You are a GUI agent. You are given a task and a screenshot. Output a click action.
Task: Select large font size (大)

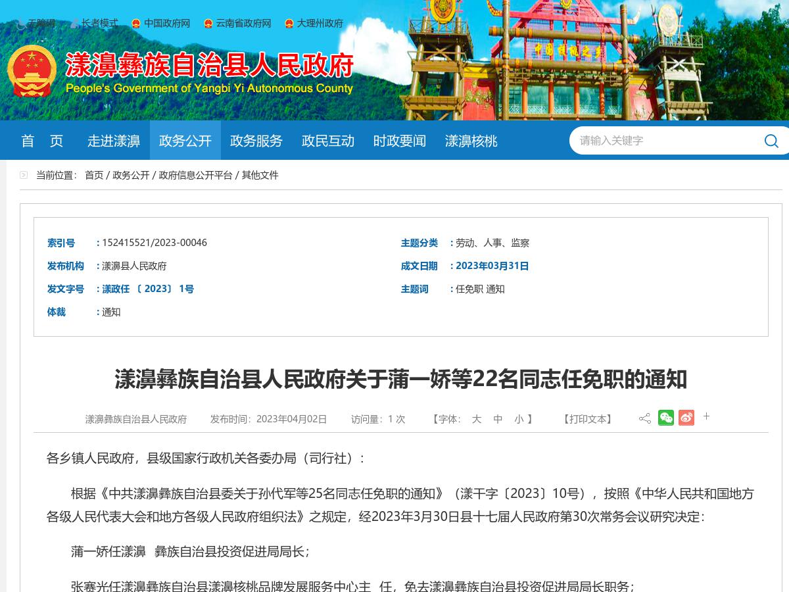click(477, 419)
